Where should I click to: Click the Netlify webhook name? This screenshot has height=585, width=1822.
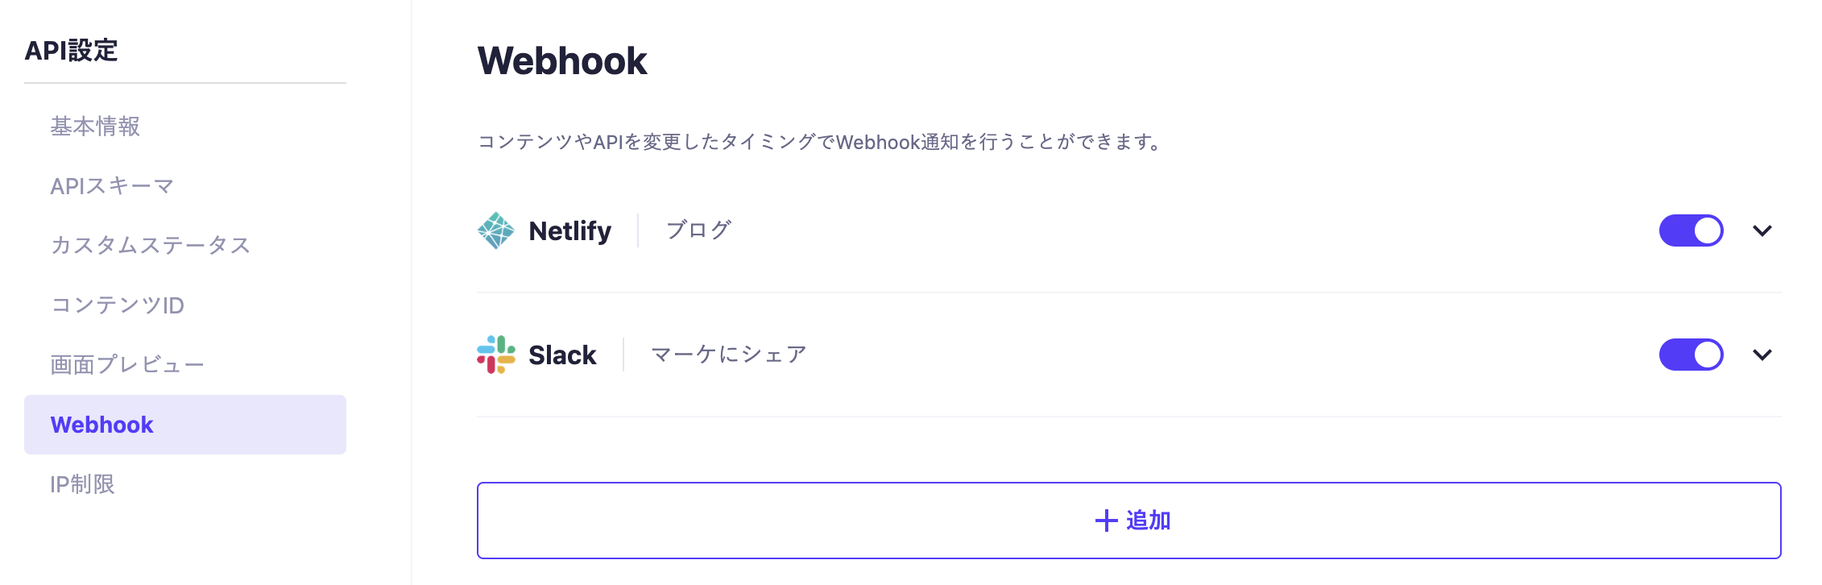[x=569, y=231]
